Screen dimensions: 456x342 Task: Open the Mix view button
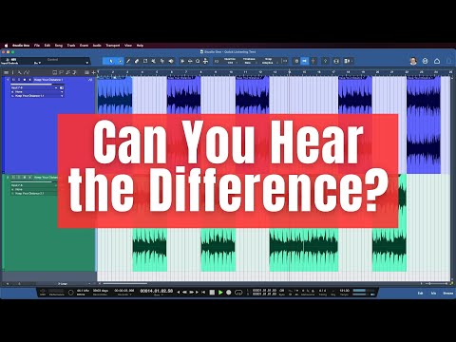pos(433,294)
